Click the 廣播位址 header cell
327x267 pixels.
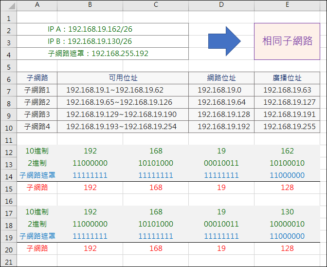pyautogui.click(x=287, y=78)
